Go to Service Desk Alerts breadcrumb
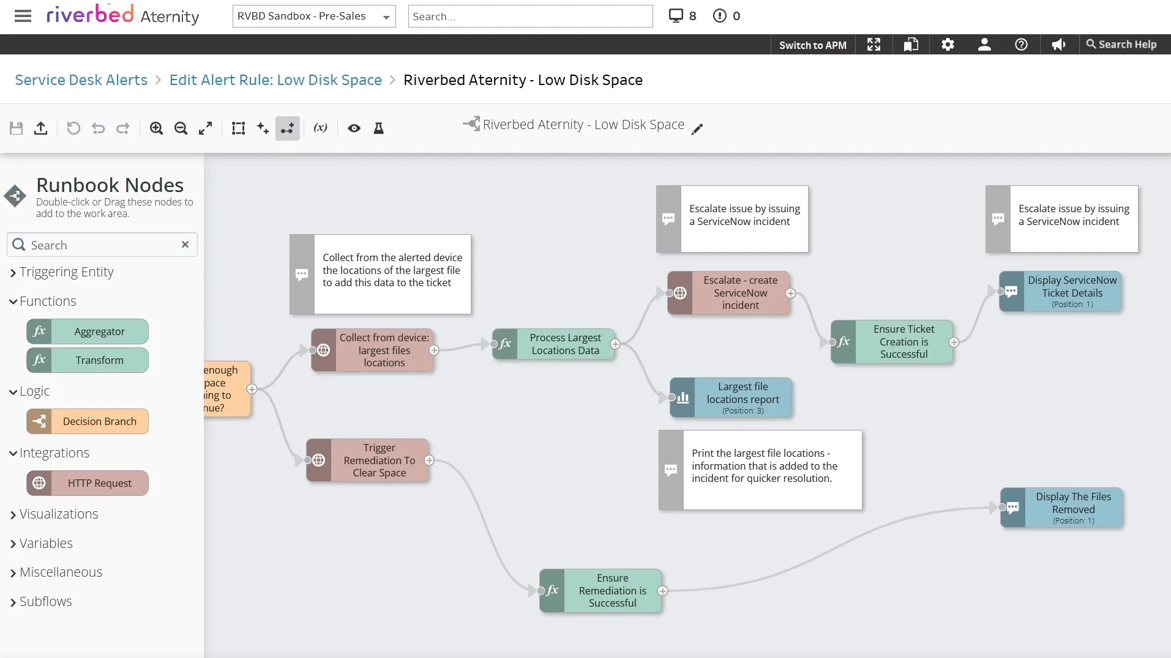Screen dimensions: 1171x658 [81, 80]
